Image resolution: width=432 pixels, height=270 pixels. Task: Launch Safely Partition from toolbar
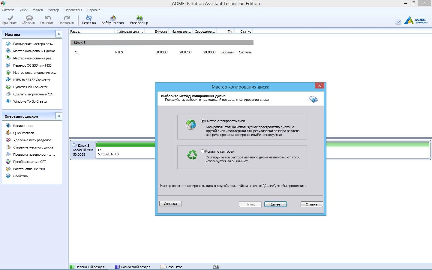point(113,20)
